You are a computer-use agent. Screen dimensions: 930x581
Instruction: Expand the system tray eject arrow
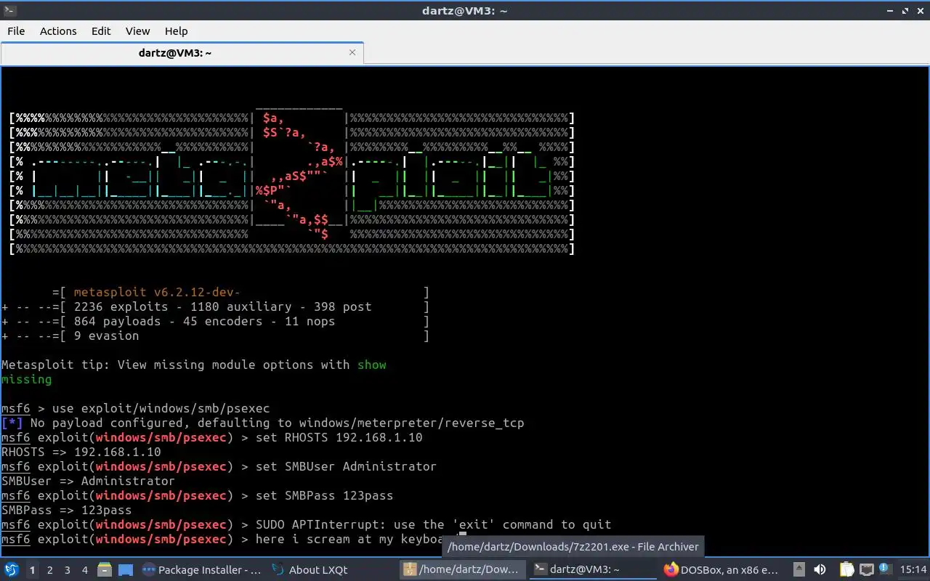[799, 570]
